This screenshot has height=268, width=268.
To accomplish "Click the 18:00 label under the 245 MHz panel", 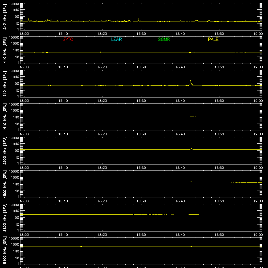I will (24, 34).
